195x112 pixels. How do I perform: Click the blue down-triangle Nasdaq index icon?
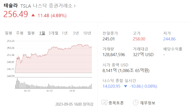tap(125, 86)
